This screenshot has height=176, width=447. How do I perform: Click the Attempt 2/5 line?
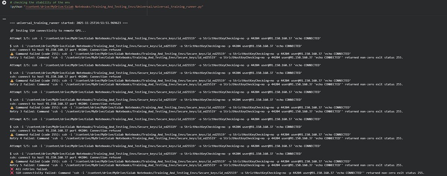(x=165, y=65)
